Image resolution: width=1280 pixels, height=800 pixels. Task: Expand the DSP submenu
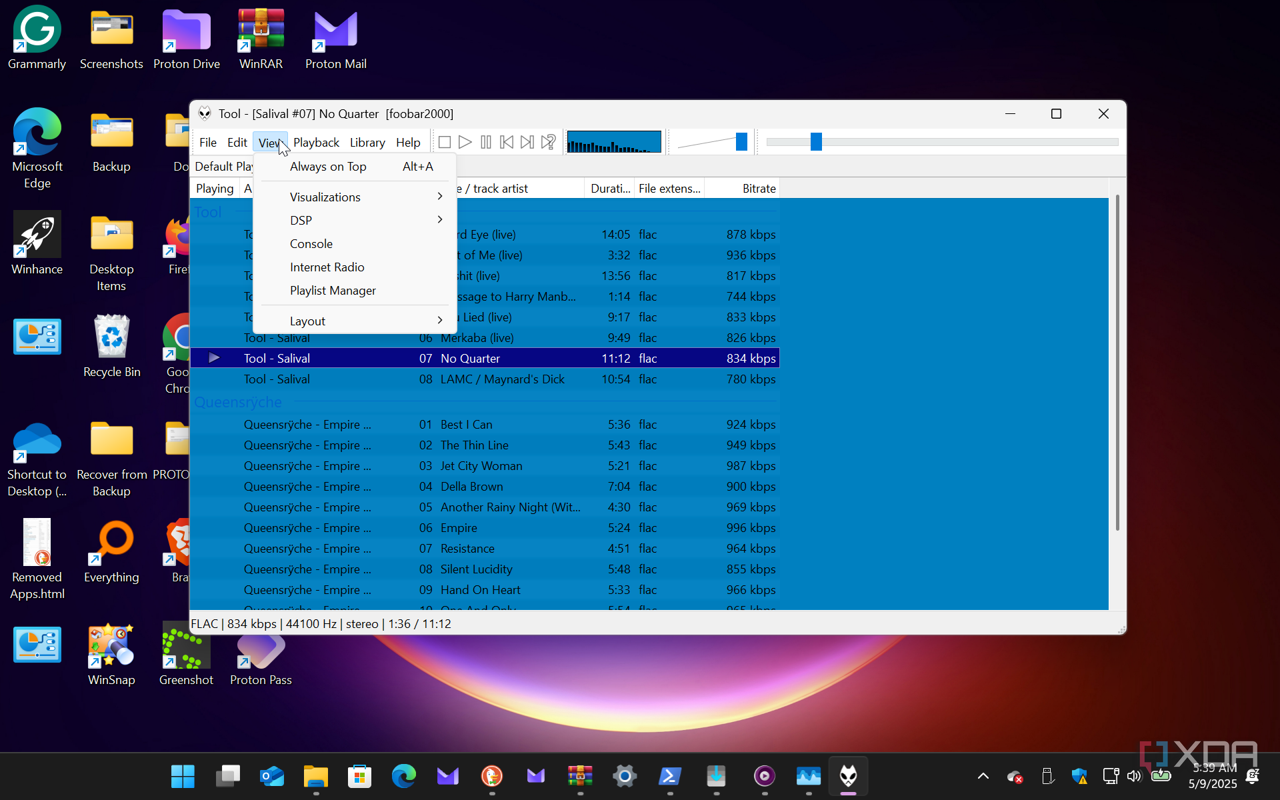point(355,220)
